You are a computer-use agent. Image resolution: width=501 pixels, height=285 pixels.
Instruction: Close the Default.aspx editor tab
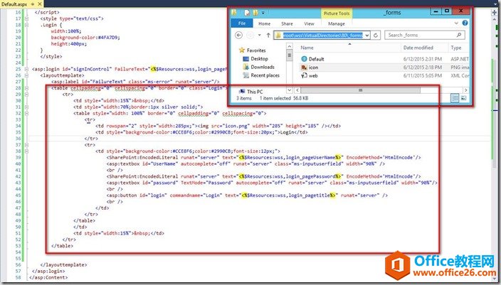pyautogui.click(x=40, y=4)
